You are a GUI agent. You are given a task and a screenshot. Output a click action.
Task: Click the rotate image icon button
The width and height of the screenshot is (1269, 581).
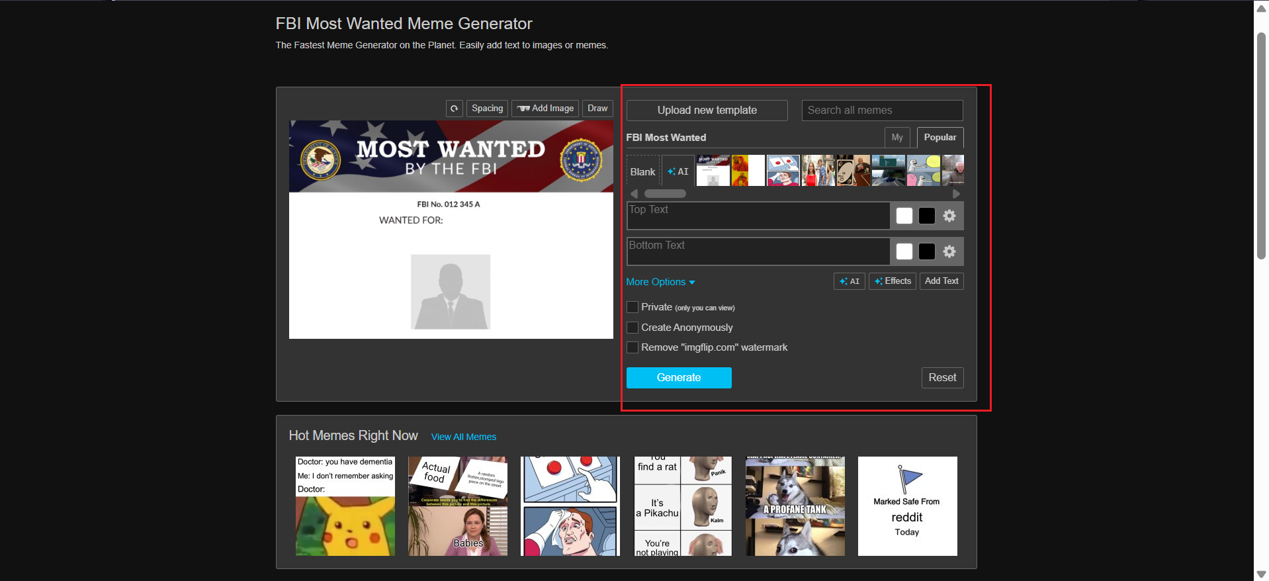(454, 109)
